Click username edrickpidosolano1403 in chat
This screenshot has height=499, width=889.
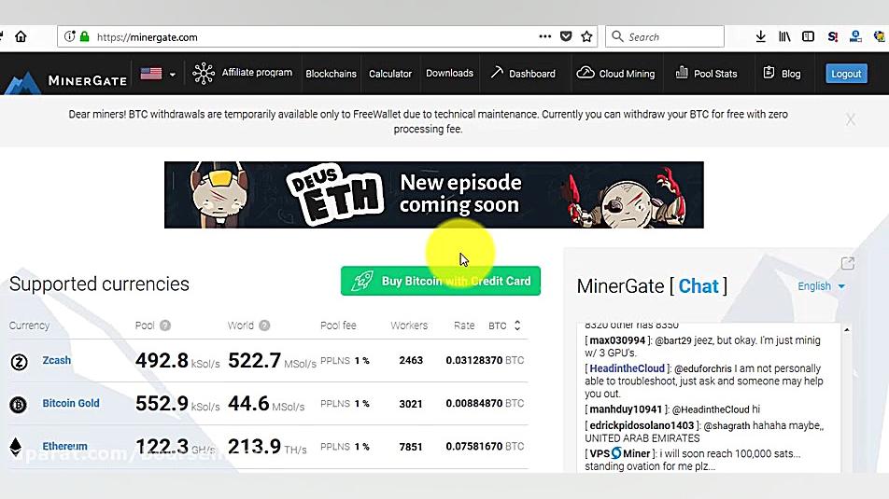(642, 425)
